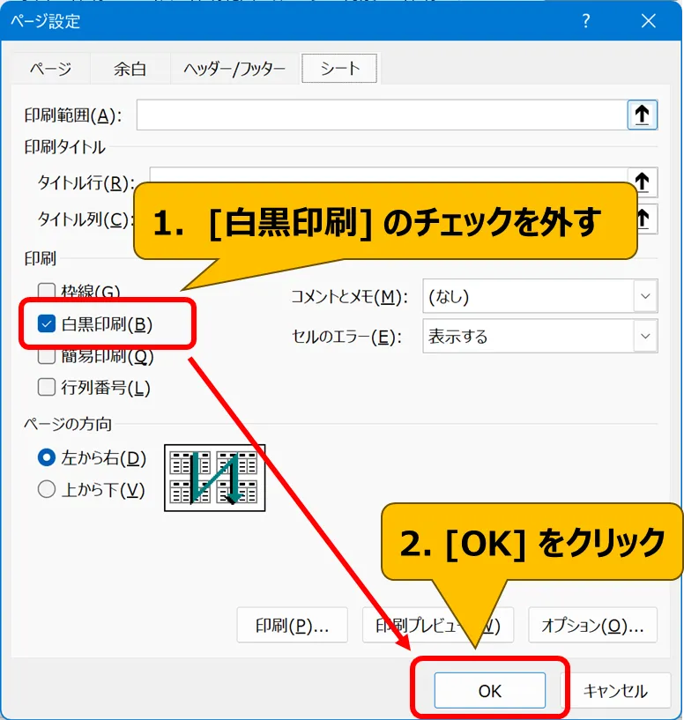
Task: Uncheck the 白黒印刷 checkbox
Action: pyautogui.click(x=48, y=324)
